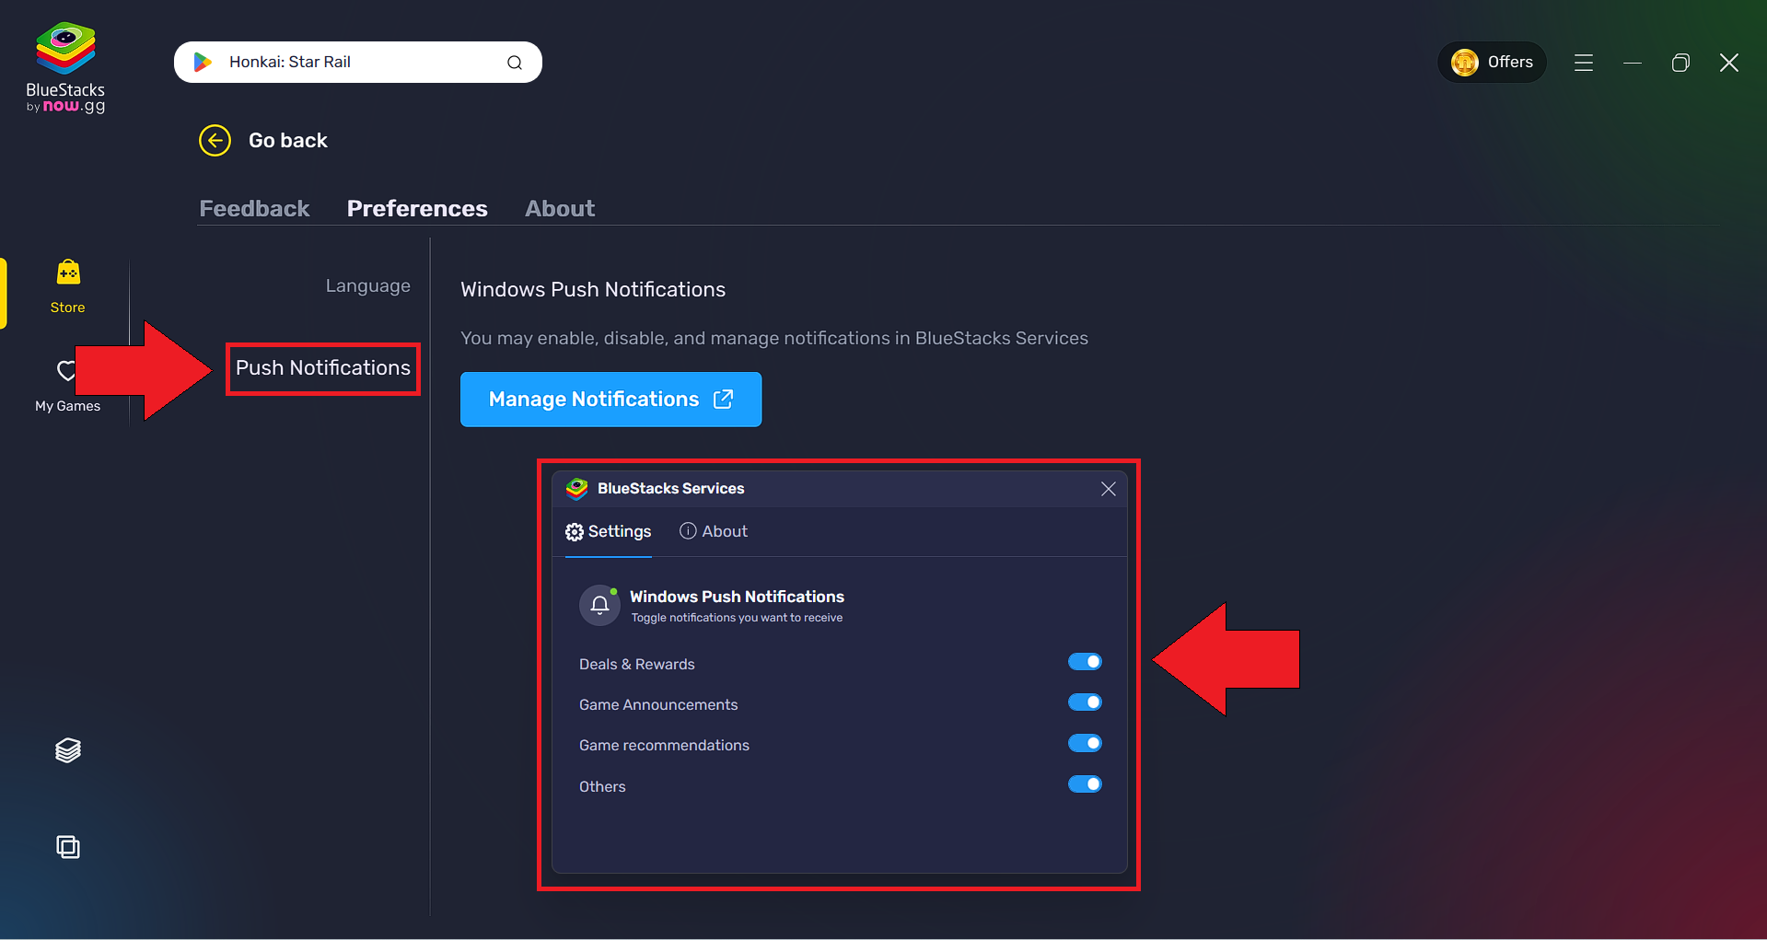Screen dimensions: 1767x940
Task: Disable the Deals & Rewards toggle
Action: (1085, 661)
